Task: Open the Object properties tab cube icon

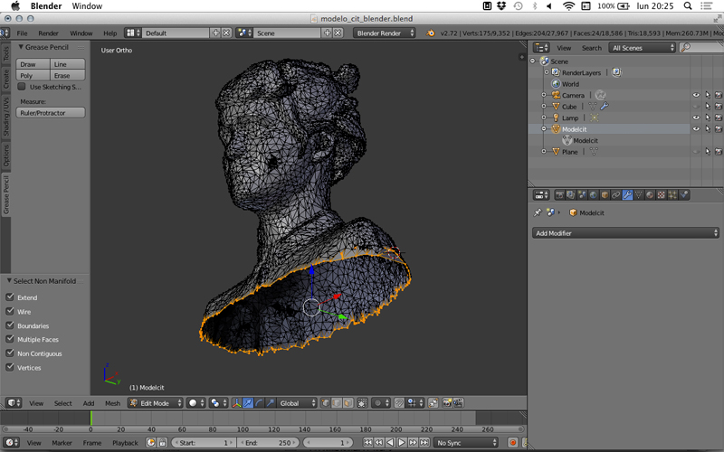Action: tap(605, 195)
